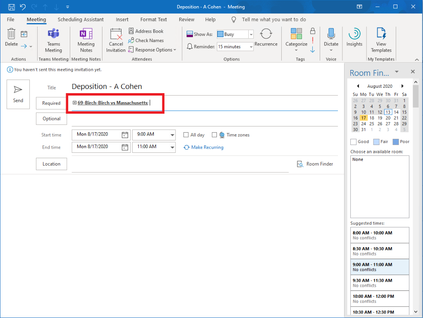
Task: Open the start date calendar picker
Action: tap(125, 135)
